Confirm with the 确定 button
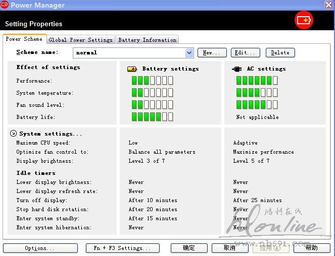This screenshot has height=256, width=335. tap(189, 248)
